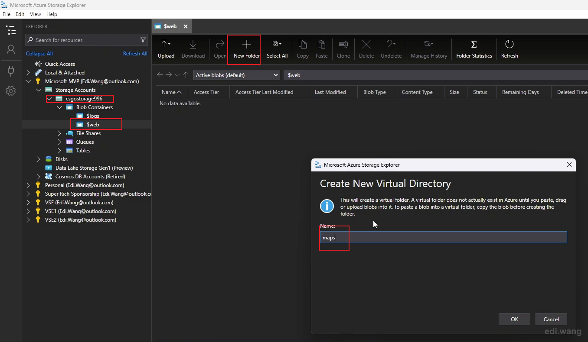588x342 pixels.
Task: Sort by the Name column header
Action: click(x=172, y=92)
